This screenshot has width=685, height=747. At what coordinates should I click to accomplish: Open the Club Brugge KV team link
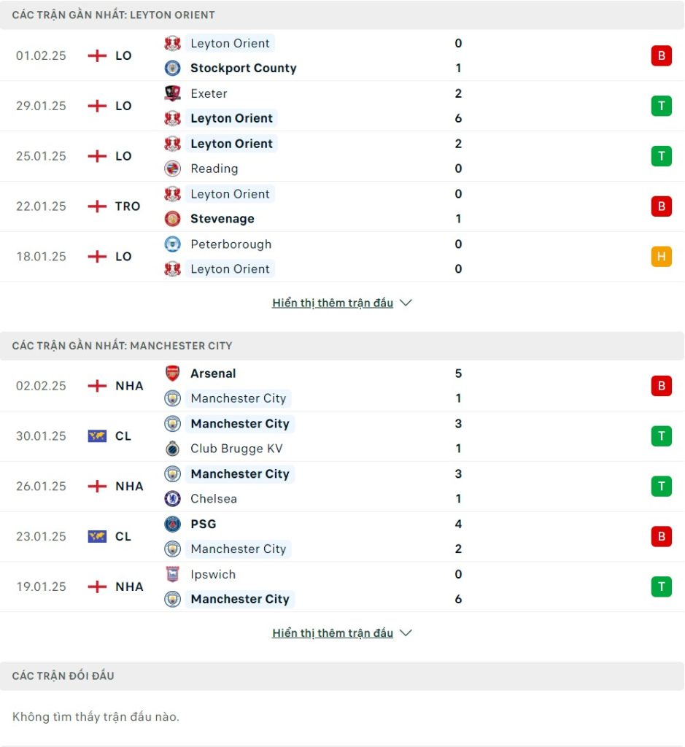point(236,449)
